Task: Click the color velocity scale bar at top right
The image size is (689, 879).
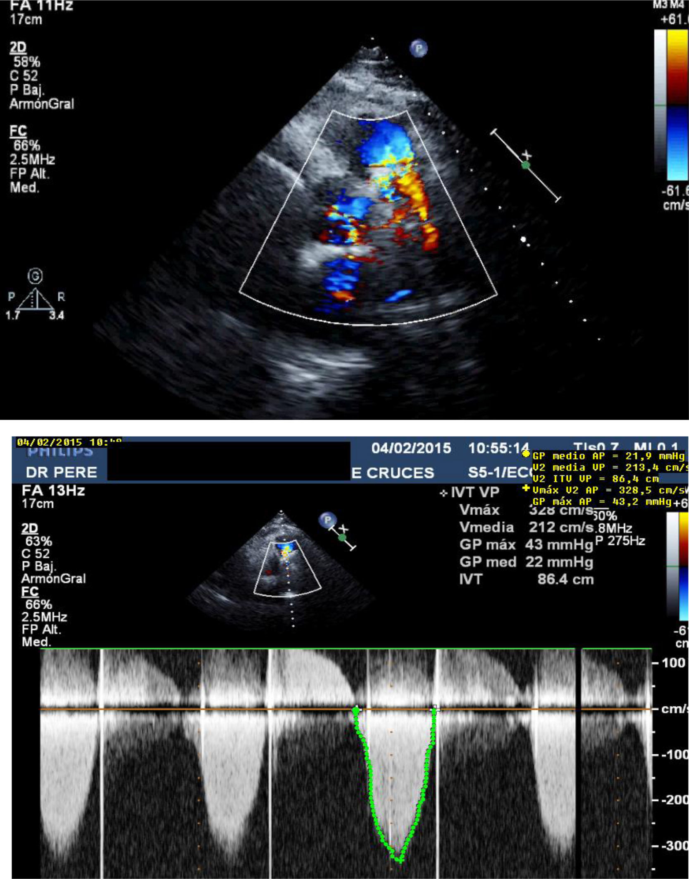Action: click(678, 105)
